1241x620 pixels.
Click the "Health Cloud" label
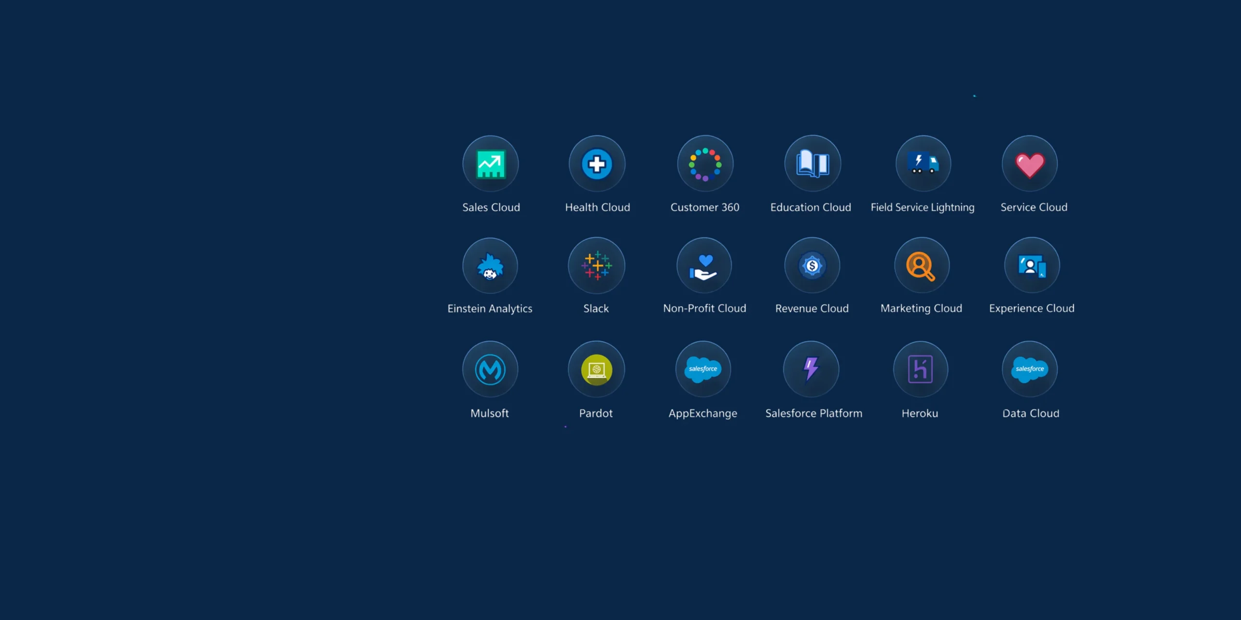598,207
